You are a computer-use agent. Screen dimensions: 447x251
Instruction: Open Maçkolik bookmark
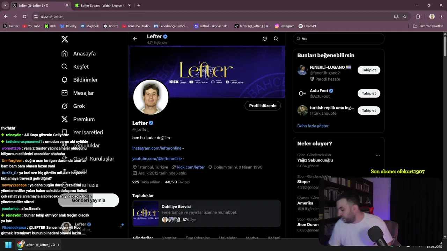90,26
